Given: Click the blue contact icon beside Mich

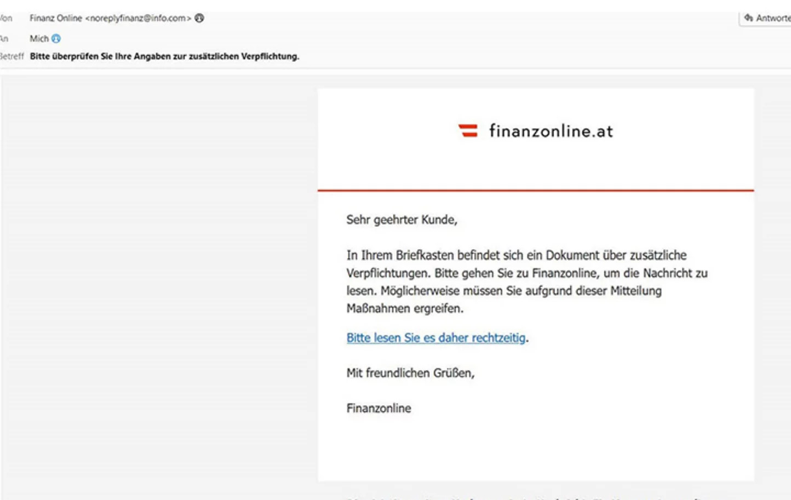Looking at the screenshot, I should point(56,39).
